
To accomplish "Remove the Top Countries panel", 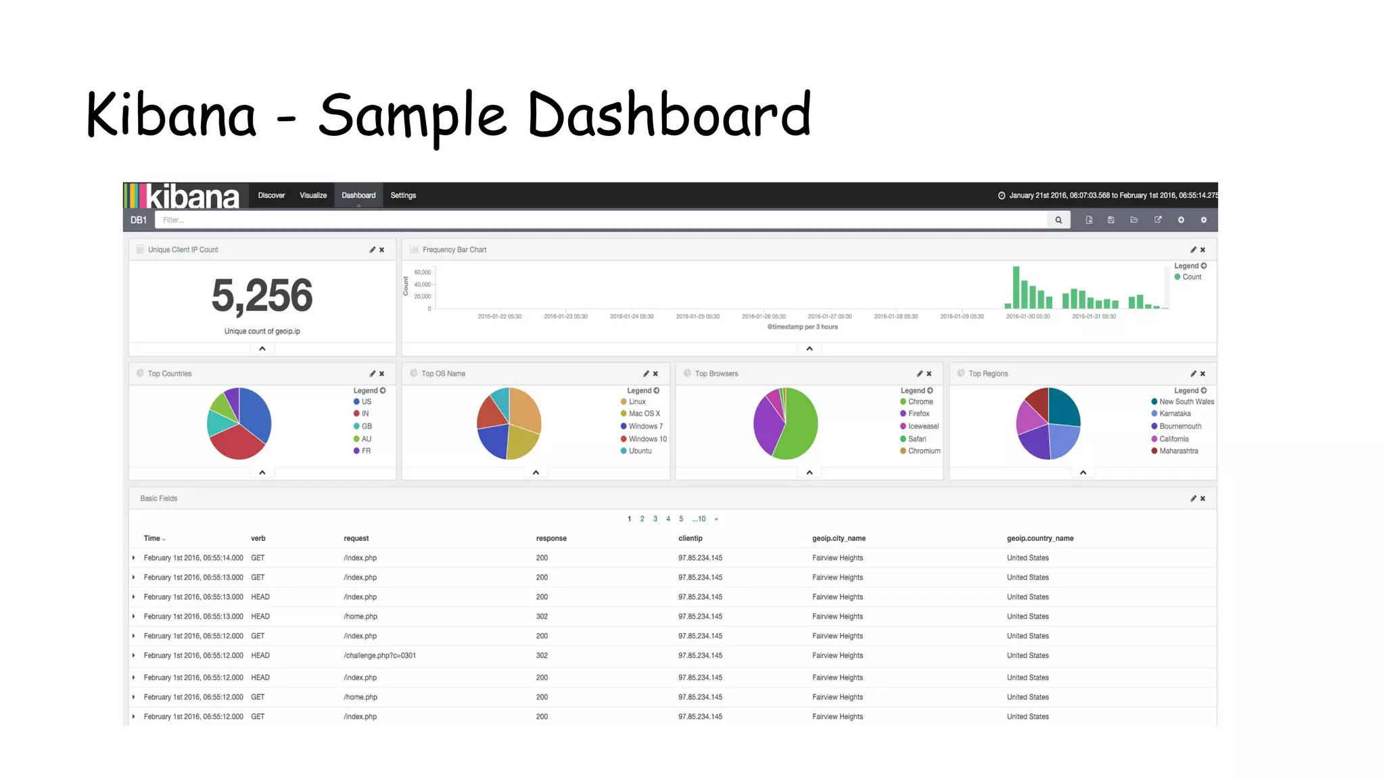I will [382, 374].
